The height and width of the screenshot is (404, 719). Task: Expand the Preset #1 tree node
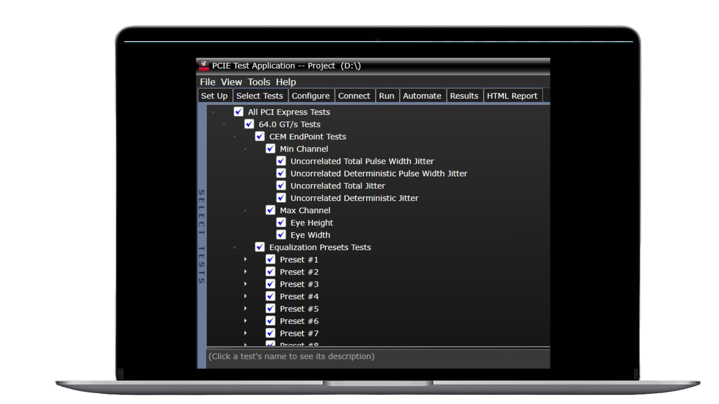pyautogui.click(x=245, y=259)
